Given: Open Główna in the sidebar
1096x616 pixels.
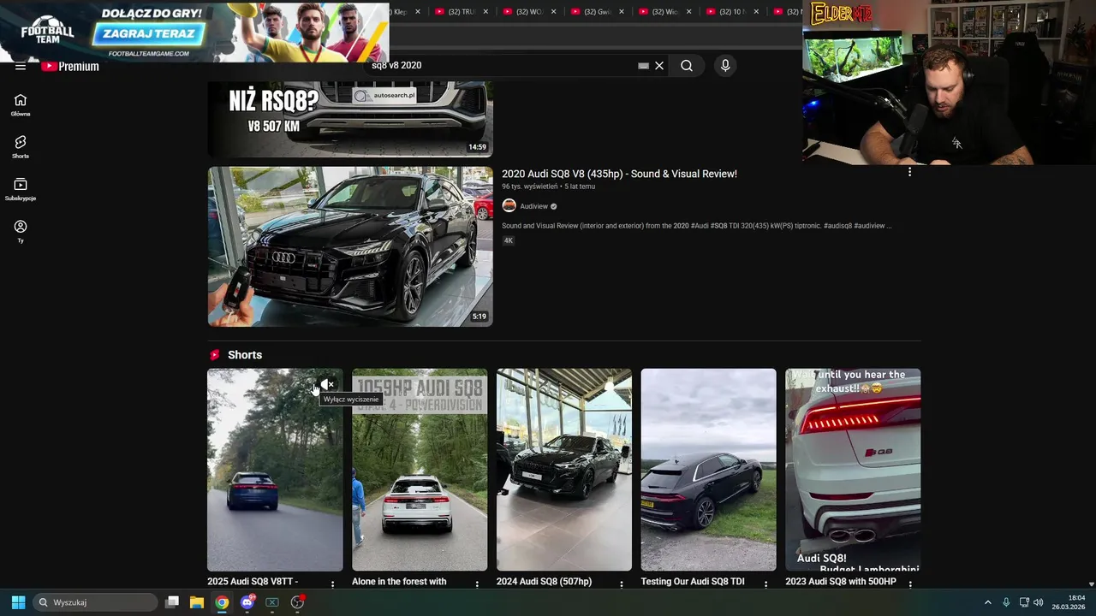Looking at the screenshot, I should point(21,105).
